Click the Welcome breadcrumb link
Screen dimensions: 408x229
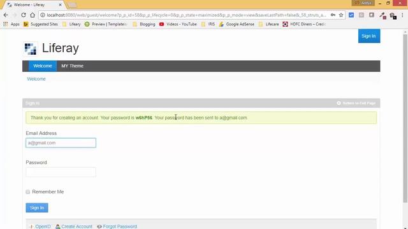point(36,79)
